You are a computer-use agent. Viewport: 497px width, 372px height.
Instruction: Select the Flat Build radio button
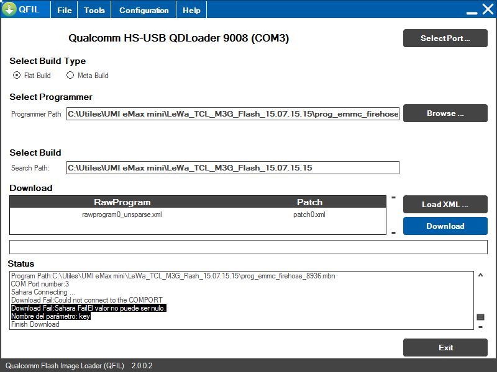coord(17,75)
